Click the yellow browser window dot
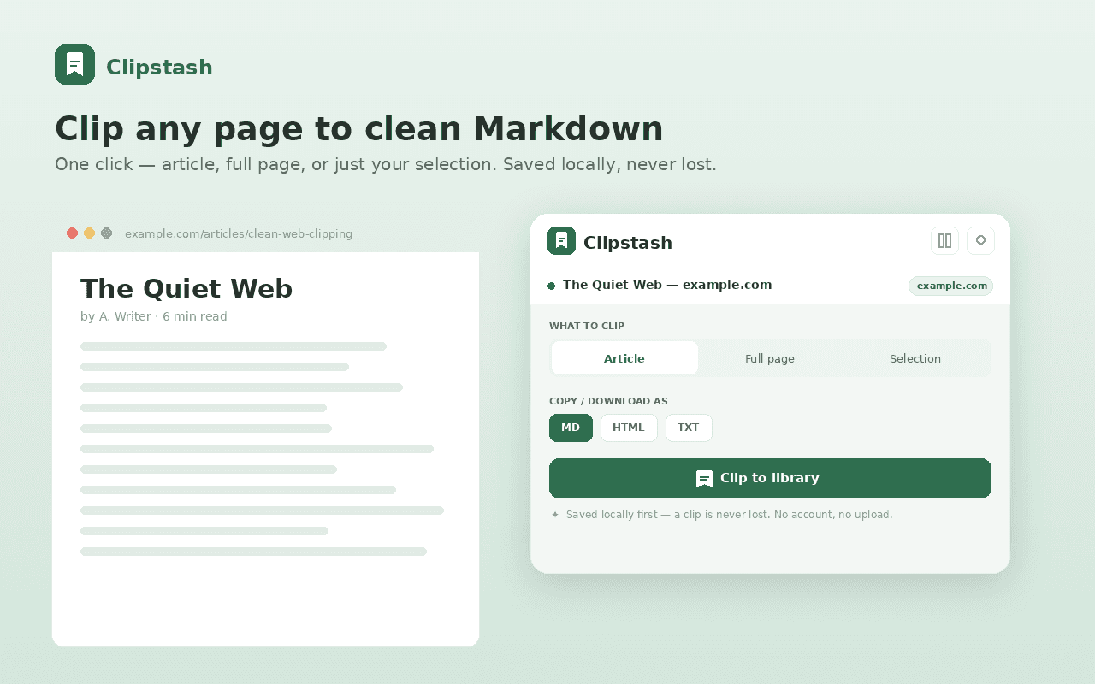Screen dimensions: 1095x684 pyautogui.click(x=89, y=233)
